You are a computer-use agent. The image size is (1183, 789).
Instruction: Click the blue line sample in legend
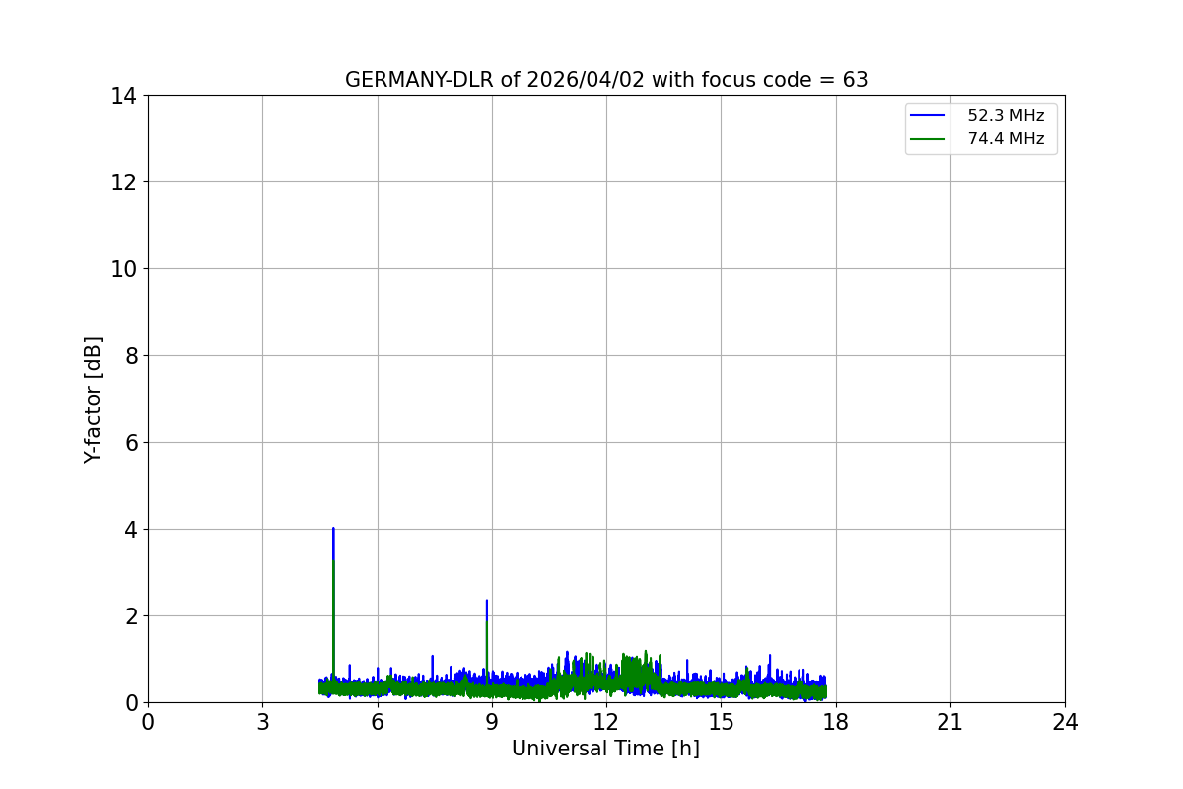coord(928,116)
